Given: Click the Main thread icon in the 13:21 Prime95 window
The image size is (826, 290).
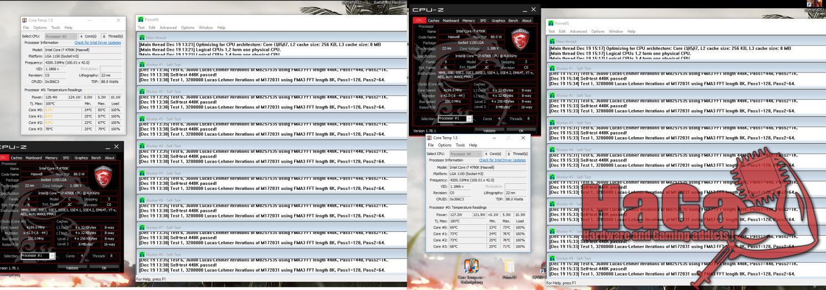Looking at the screenshot, I should (x=141, y=38).
